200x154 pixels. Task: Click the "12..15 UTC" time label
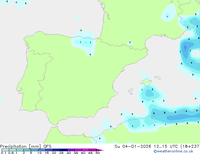(166, 146)
